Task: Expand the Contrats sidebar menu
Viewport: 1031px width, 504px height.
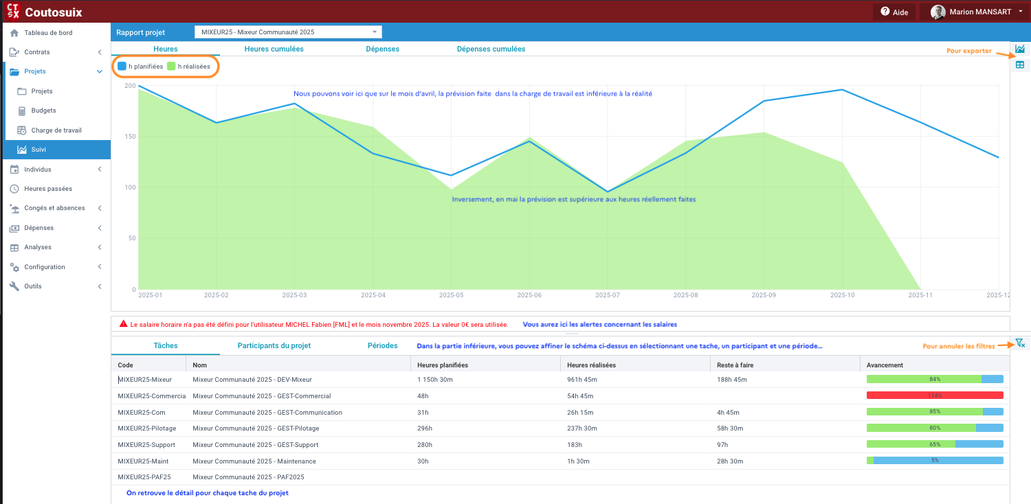Action: [55, 52]
